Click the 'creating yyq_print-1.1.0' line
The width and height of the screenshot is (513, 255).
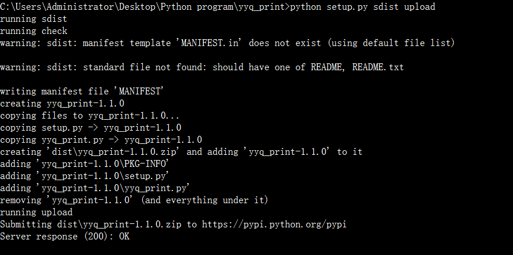point(62,104)
